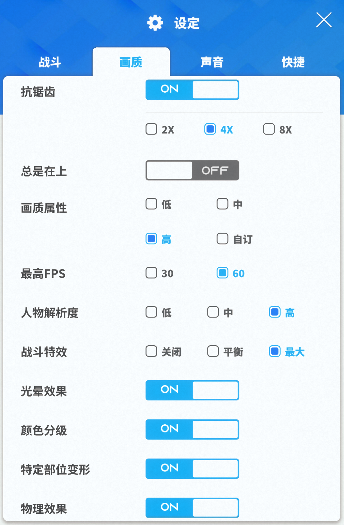The width and height of the screenshot is (344, 525).
Task: Select the 快捷 tab
Action: tap(293, 62)
